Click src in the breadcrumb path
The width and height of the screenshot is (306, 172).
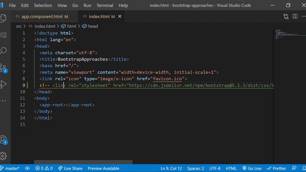pos(19,26)
